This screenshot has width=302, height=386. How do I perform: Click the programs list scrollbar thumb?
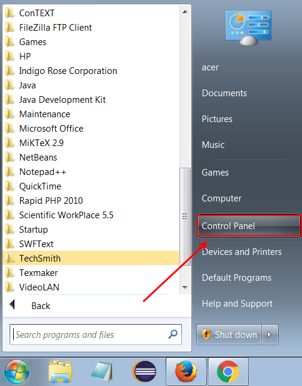coord(185,216)
